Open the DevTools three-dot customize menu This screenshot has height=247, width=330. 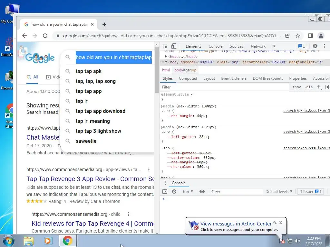[x=324, y=46]
